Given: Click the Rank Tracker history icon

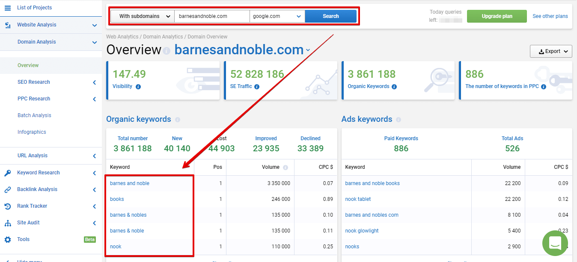Looking at the screenshot, I should [8, 206].
